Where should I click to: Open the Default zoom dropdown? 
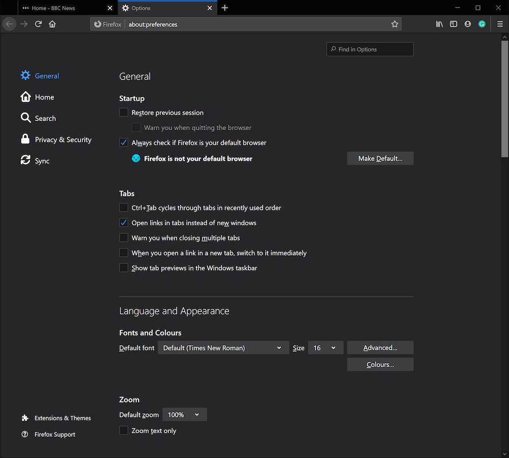tap(184, 414)
